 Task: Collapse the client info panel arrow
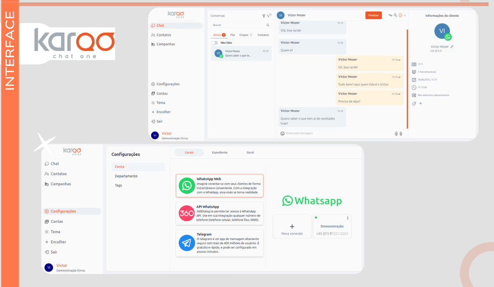(405, 15)
